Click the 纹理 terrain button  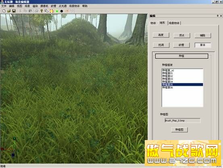click(181, 45)
